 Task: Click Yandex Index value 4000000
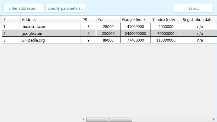coord(166,27)
